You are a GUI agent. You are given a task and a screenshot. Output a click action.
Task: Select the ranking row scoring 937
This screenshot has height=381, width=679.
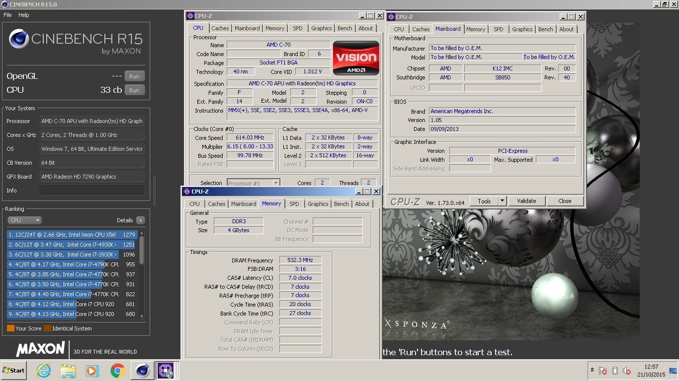[72, 274]
